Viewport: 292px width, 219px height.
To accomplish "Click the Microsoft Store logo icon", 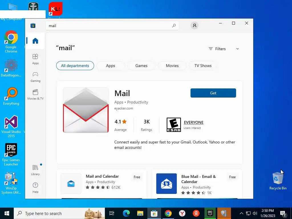I will [x=33, y=25].
